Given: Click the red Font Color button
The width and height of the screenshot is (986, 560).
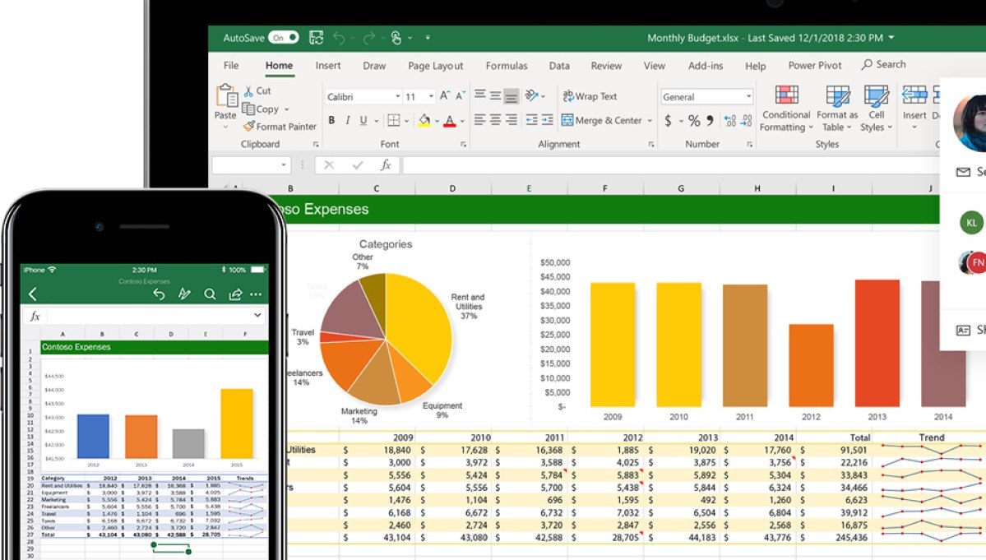Looking at the screenshot, I should click(450, 120).
